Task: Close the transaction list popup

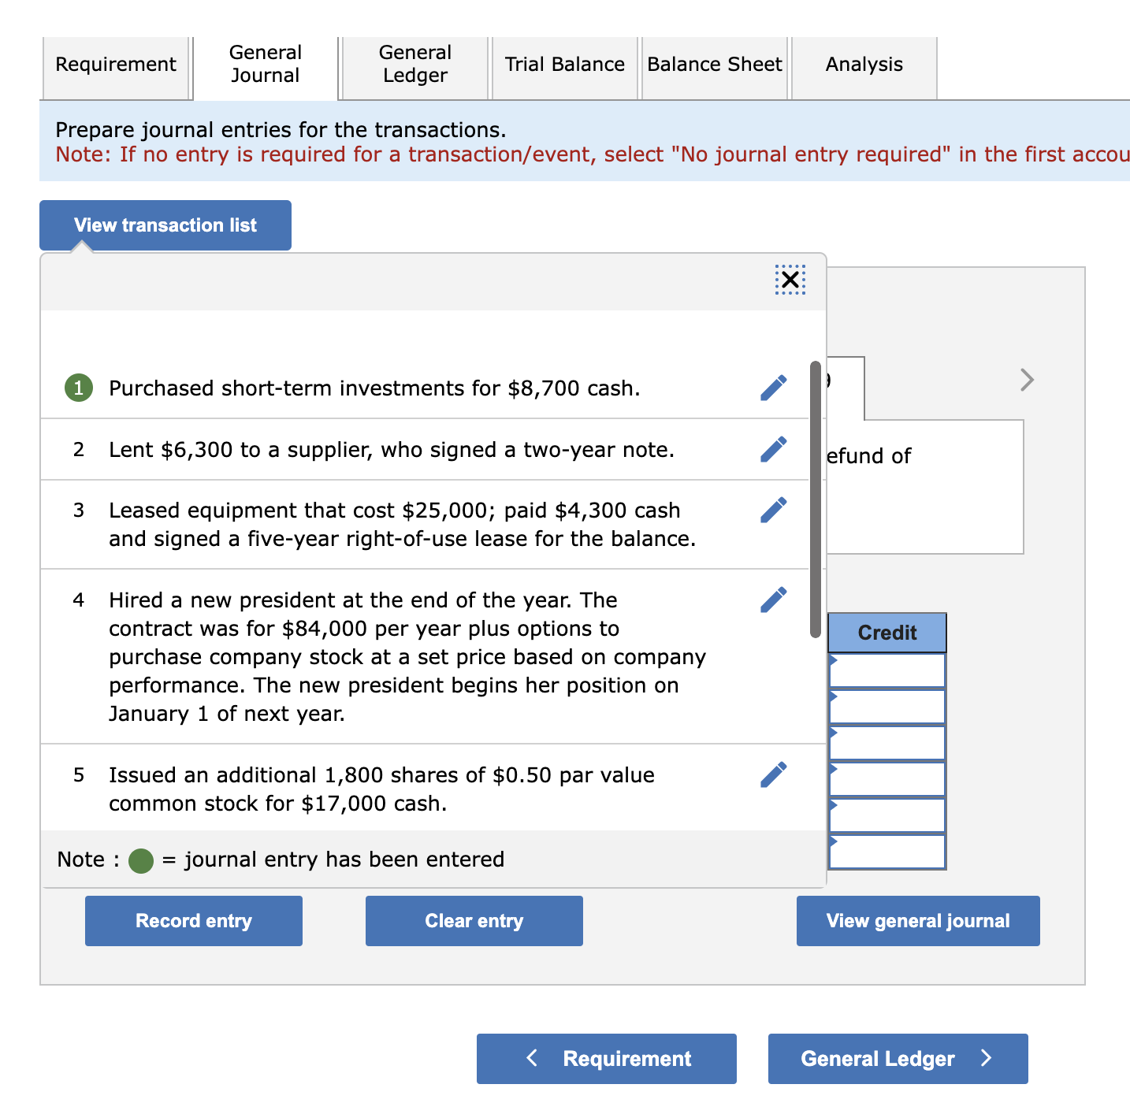Action: (x=789, y=279)
